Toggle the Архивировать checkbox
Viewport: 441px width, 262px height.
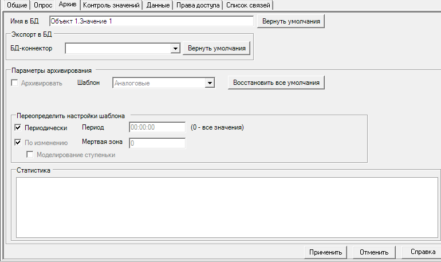(x=14, y=83)
